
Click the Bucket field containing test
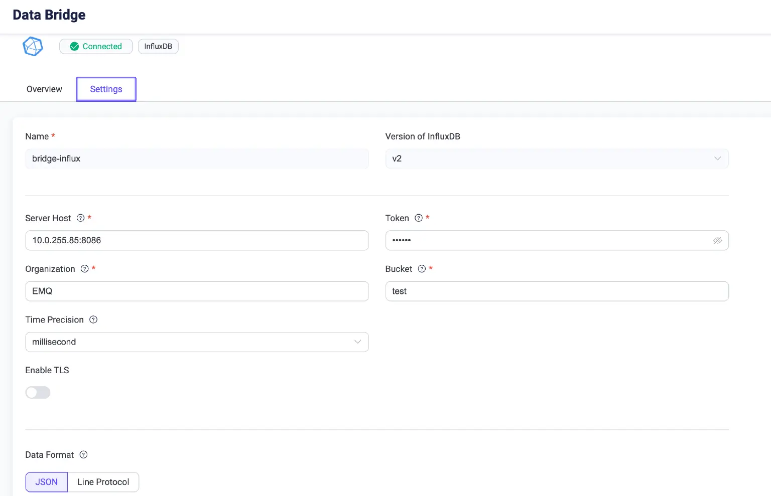click(x=557, y=291)
